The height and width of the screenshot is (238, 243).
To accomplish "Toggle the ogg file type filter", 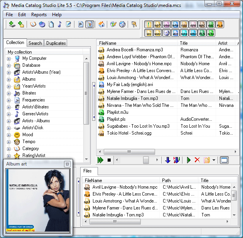I will click(x=184, y=25).
